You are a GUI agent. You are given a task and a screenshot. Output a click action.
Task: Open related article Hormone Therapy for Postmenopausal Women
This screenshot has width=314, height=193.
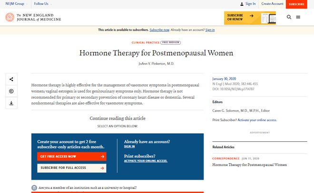tap(249, 165)
